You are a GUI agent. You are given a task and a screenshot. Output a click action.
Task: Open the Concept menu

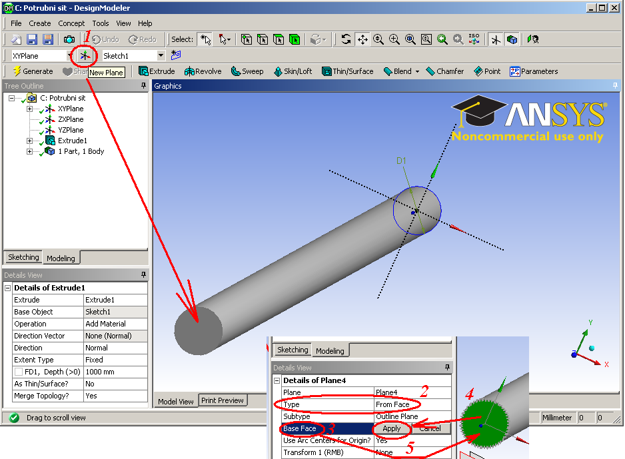[x=71, y=23]
